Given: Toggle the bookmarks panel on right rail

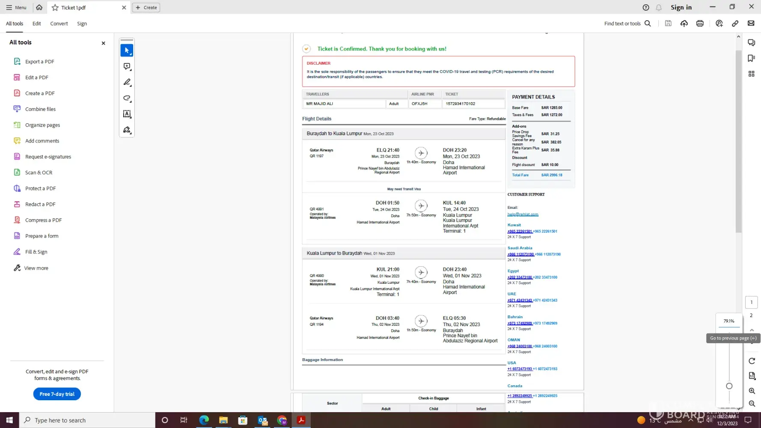Looking at the screenshot, I should point(751,58).
